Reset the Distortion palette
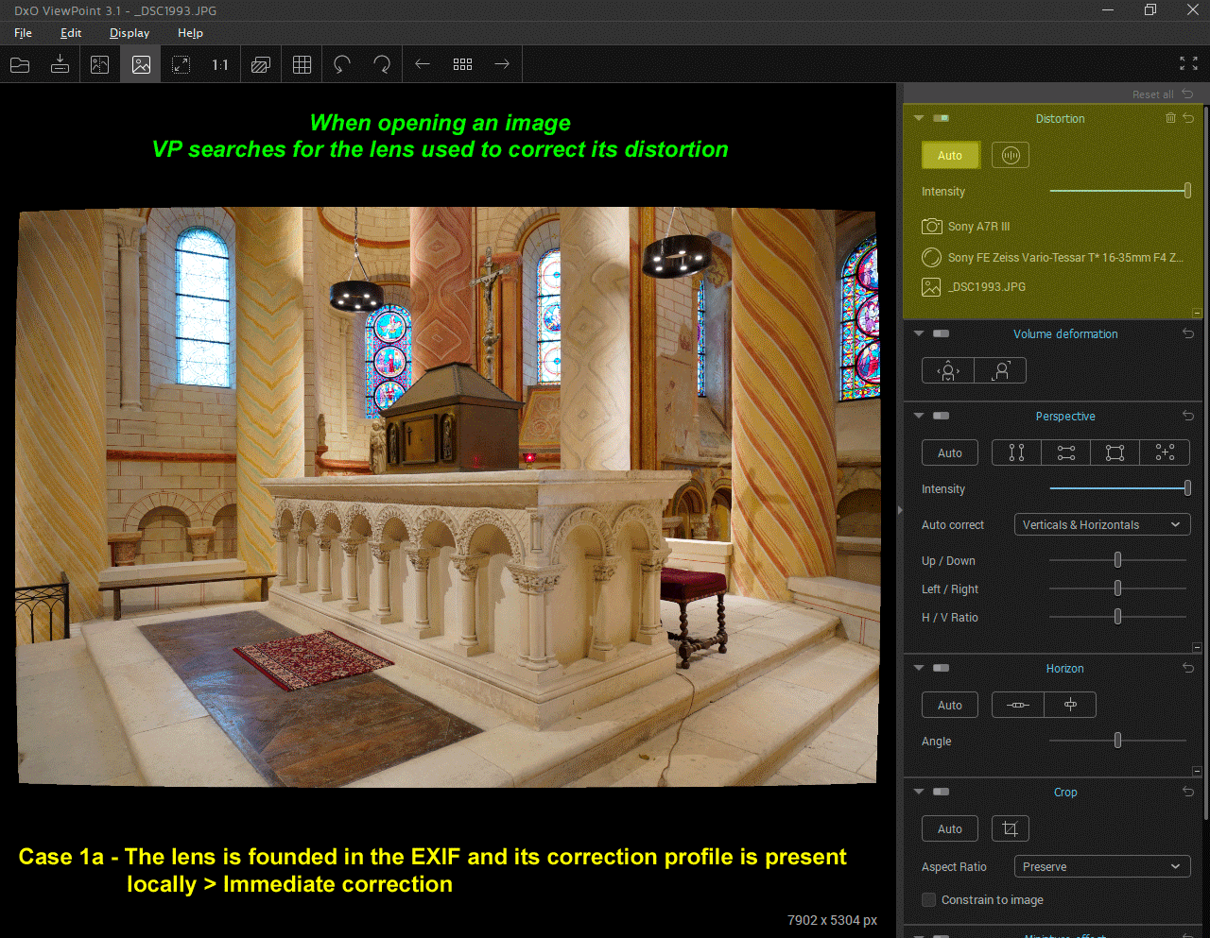Viewport: 1210px width, 938px height. 1188,118
